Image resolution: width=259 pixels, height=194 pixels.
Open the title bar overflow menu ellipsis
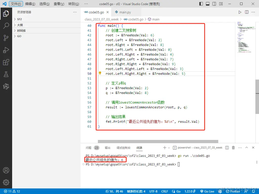[86, 4]
